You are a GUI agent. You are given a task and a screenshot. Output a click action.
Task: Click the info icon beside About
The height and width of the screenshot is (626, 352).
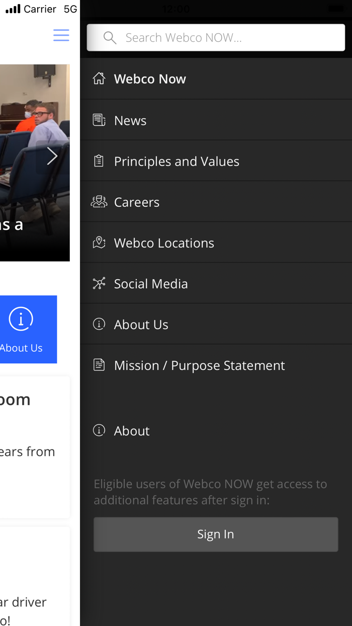(x=99, y=430)
